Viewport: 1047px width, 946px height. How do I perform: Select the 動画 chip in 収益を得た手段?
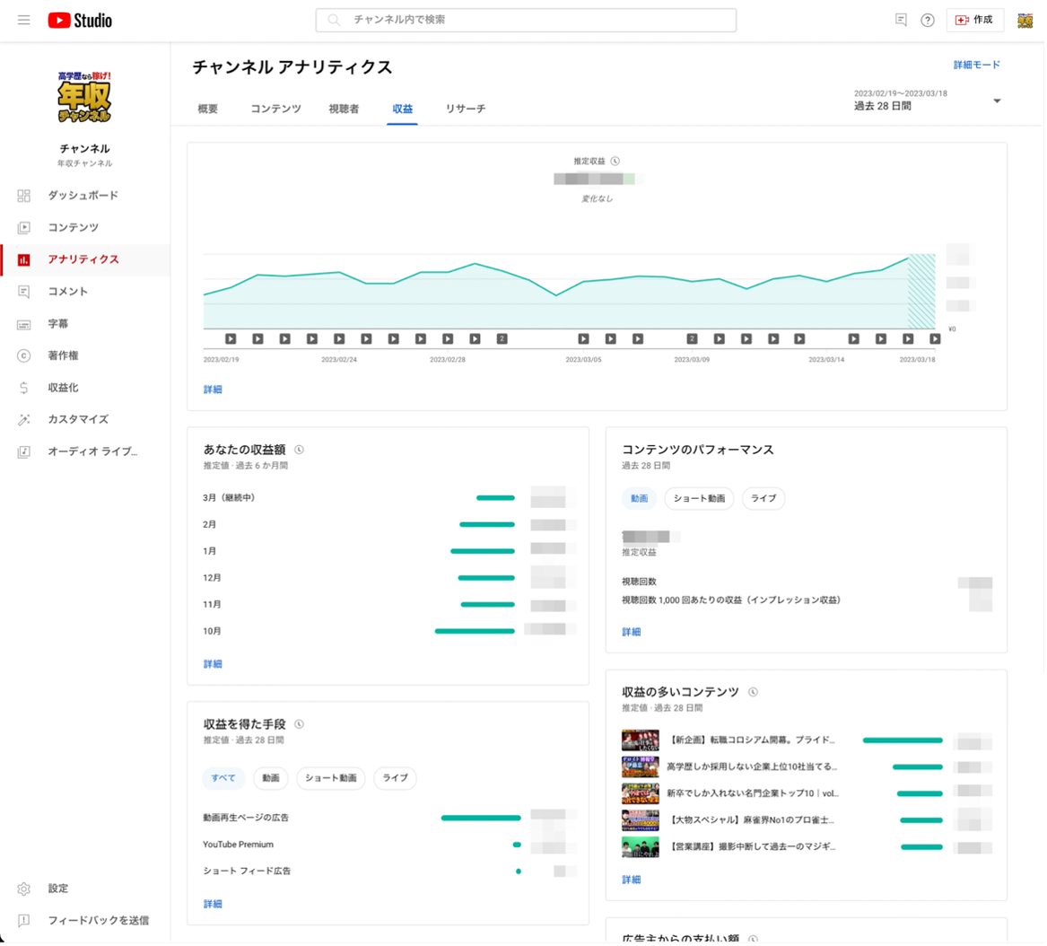click(x=271, y=778)
